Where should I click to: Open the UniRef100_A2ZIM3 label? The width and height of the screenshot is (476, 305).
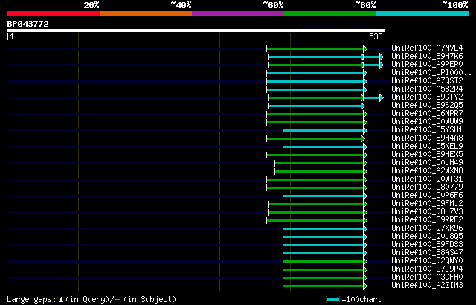point(427,286)
